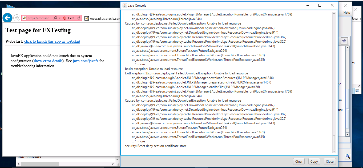This screenshot has height=168, width=363.
Task: Click the search magnifier in address bar
Action: coord(55,18)
